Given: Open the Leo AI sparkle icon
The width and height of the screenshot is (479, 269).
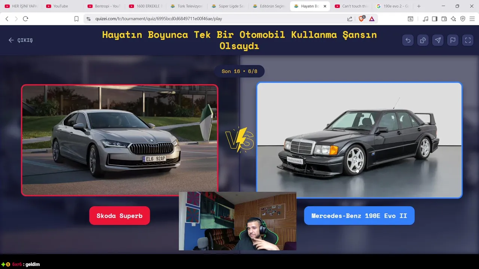Looking at the screenshot, I should 453,19.
